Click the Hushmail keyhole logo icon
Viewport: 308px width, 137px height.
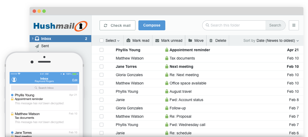point(80,26)
